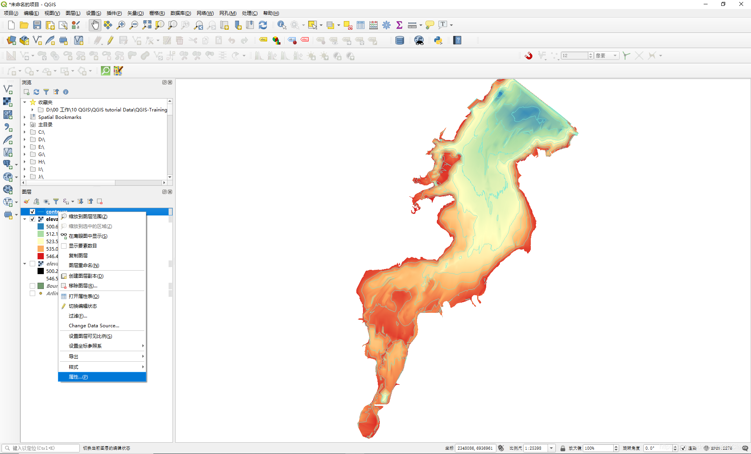Save the project with the floppy icon

coord(37,25)
